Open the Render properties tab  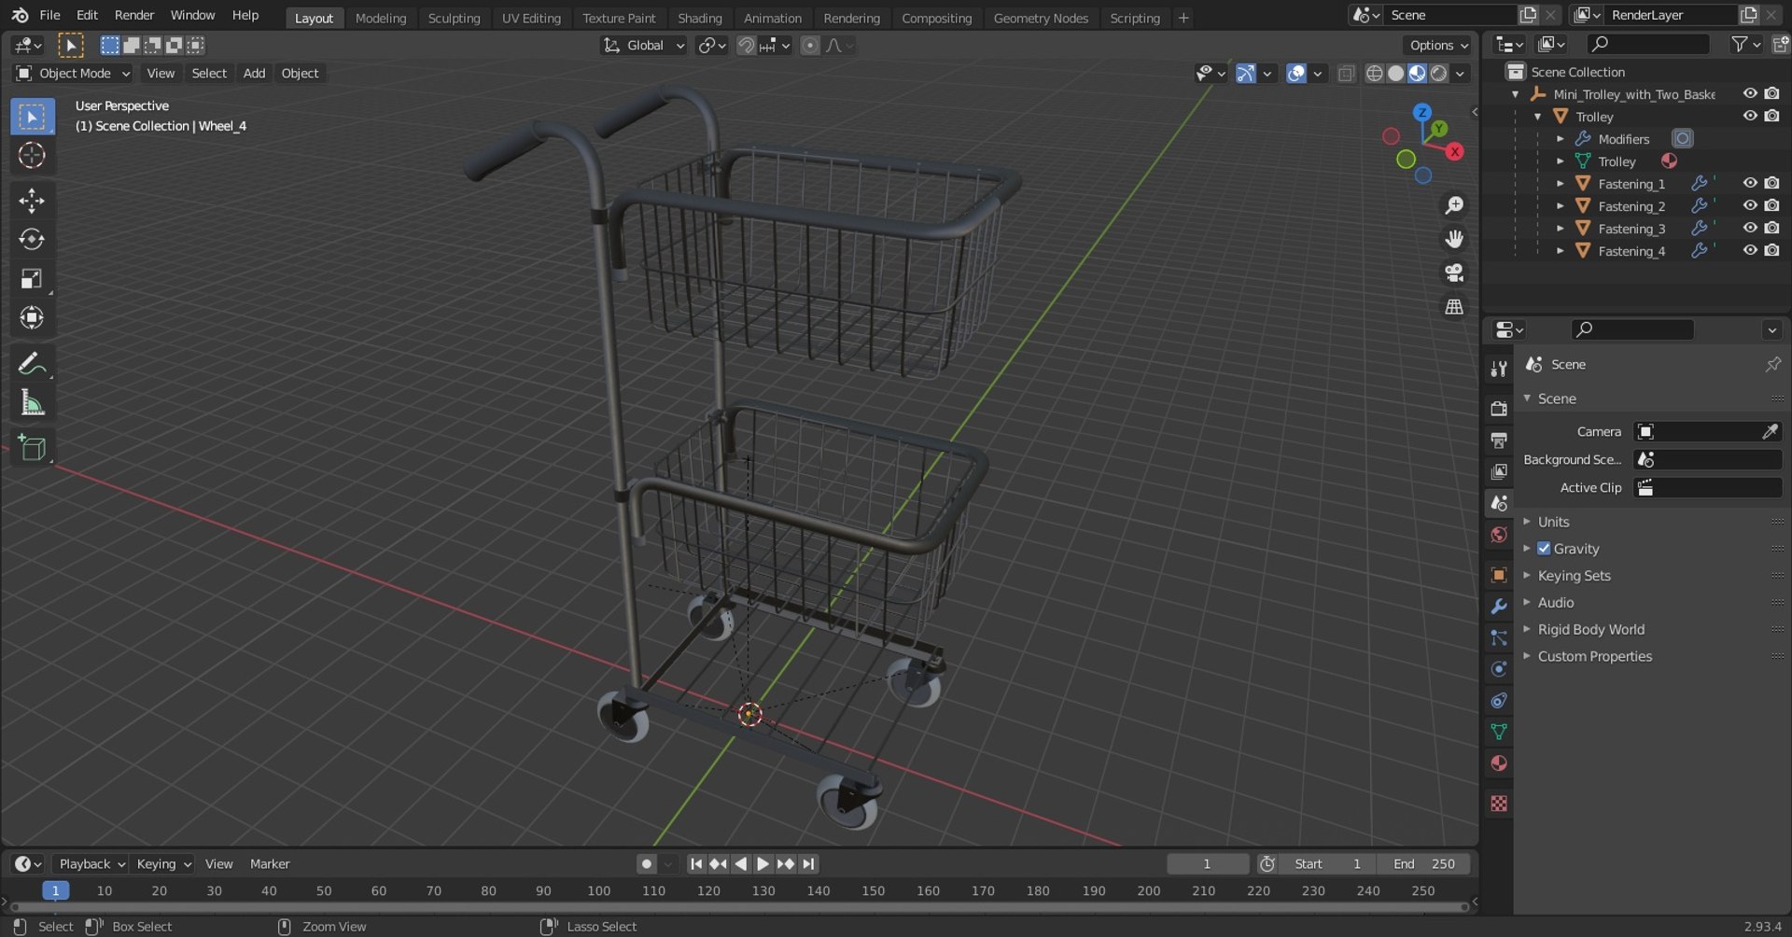click(x=1499, y=409)
